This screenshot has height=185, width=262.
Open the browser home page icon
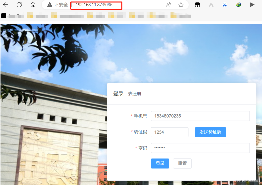coord(33,5)
